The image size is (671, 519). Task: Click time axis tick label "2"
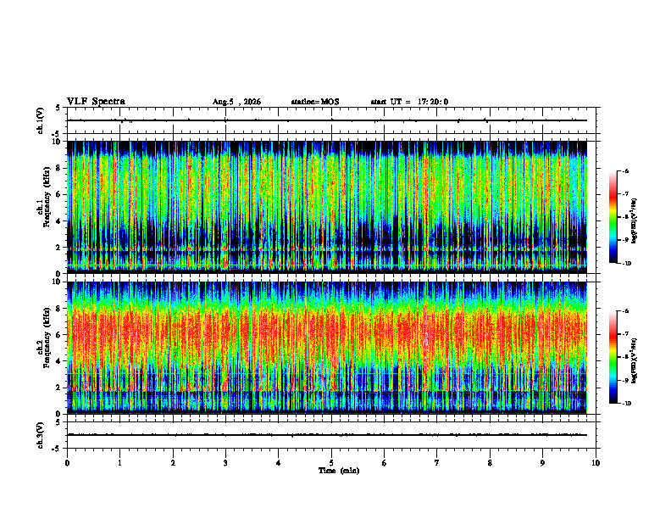pyautogui.click(x=173, y=463)
